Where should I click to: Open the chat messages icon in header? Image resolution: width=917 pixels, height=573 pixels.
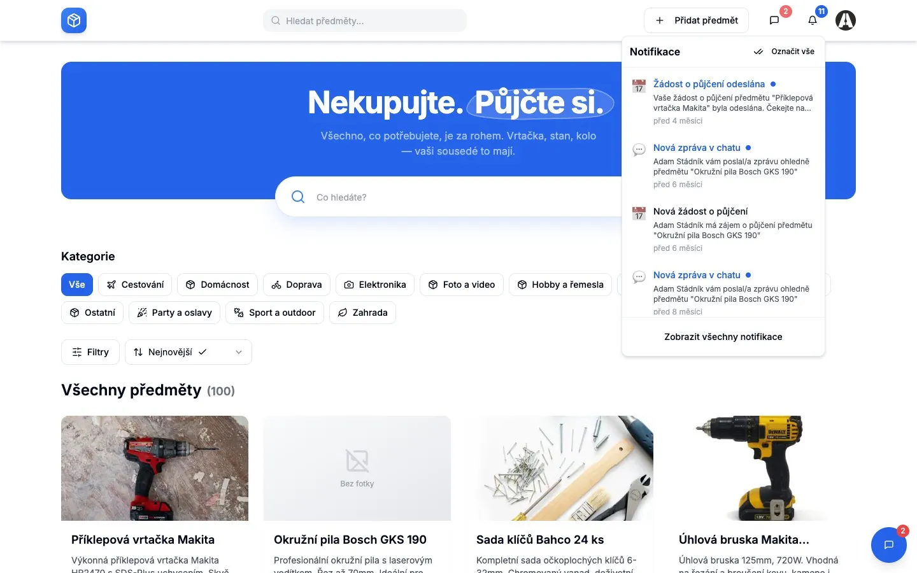(774, 20)
